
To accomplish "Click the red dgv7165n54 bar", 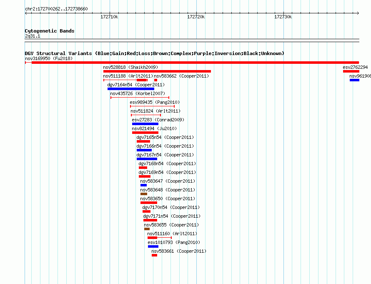I will (143, 141).
